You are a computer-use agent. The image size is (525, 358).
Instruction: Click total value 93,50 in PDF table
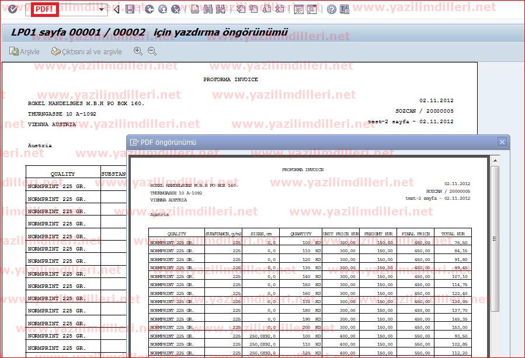(x=461, y=336)
